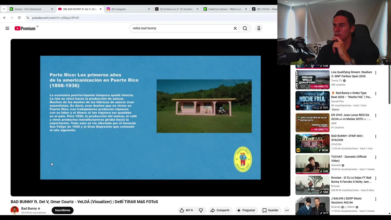The height and width of the screenshot is (220, 391).
Task: Open Si Tu Lo Dejas thumbnail
Action: coord(312,185)
